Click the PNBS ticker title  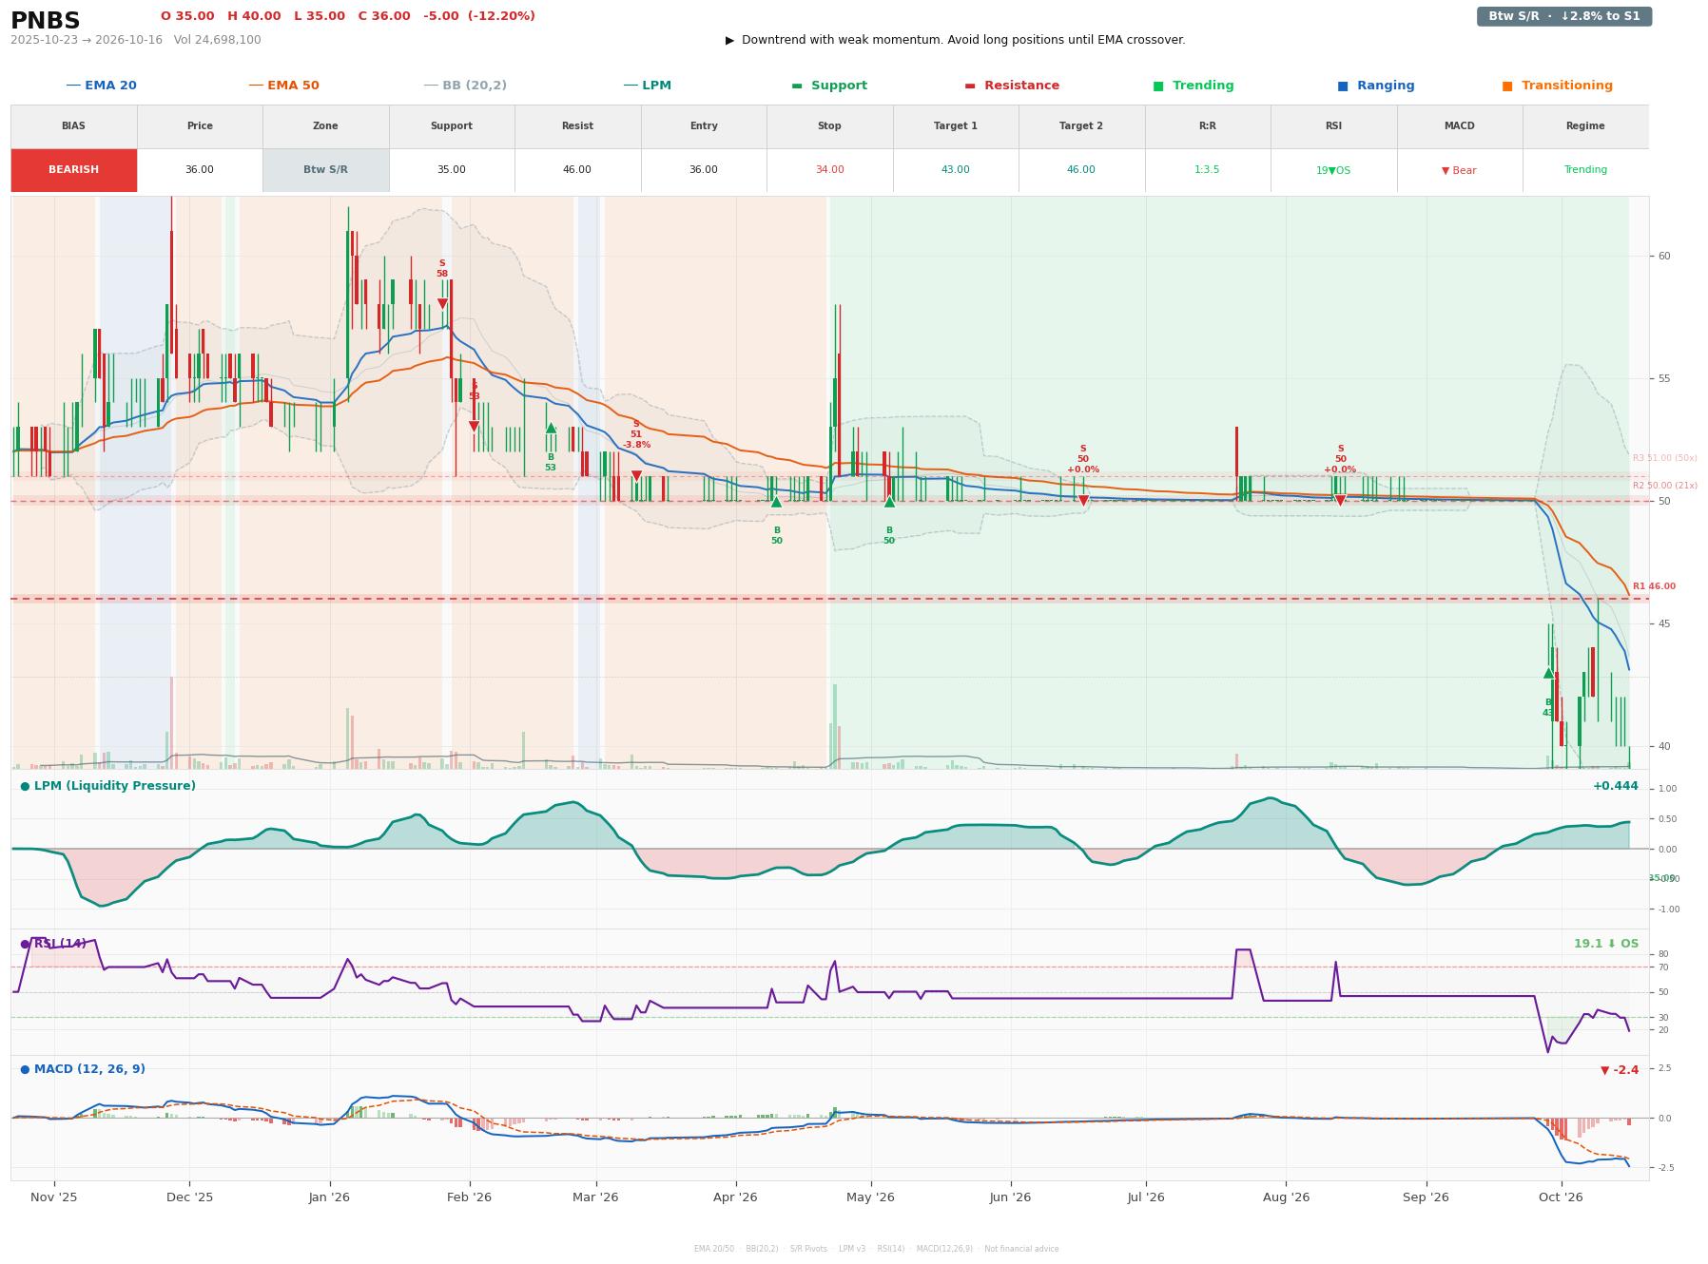click(45, 21)
